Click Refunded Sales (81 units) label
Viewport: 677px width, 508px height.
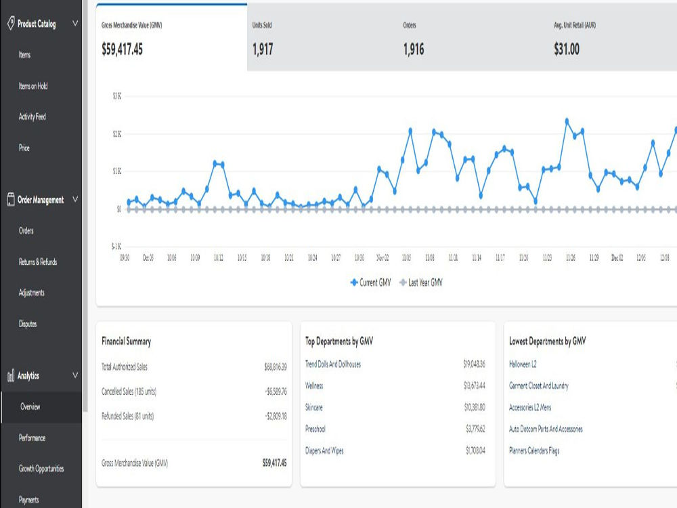click(127, 417)
